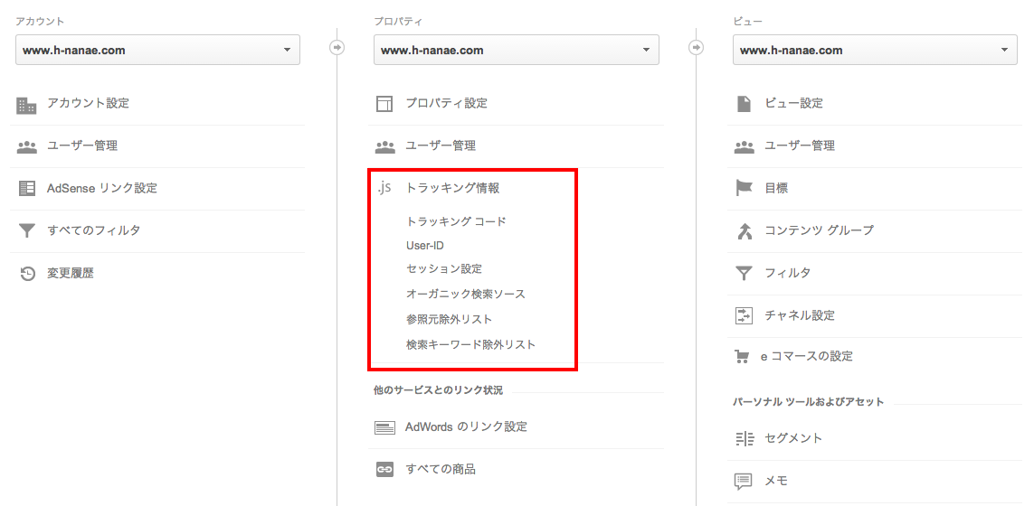The image size is (1034, 506).
Task: Open ユーザー管理 under アカウント
Action: (82, 146)
